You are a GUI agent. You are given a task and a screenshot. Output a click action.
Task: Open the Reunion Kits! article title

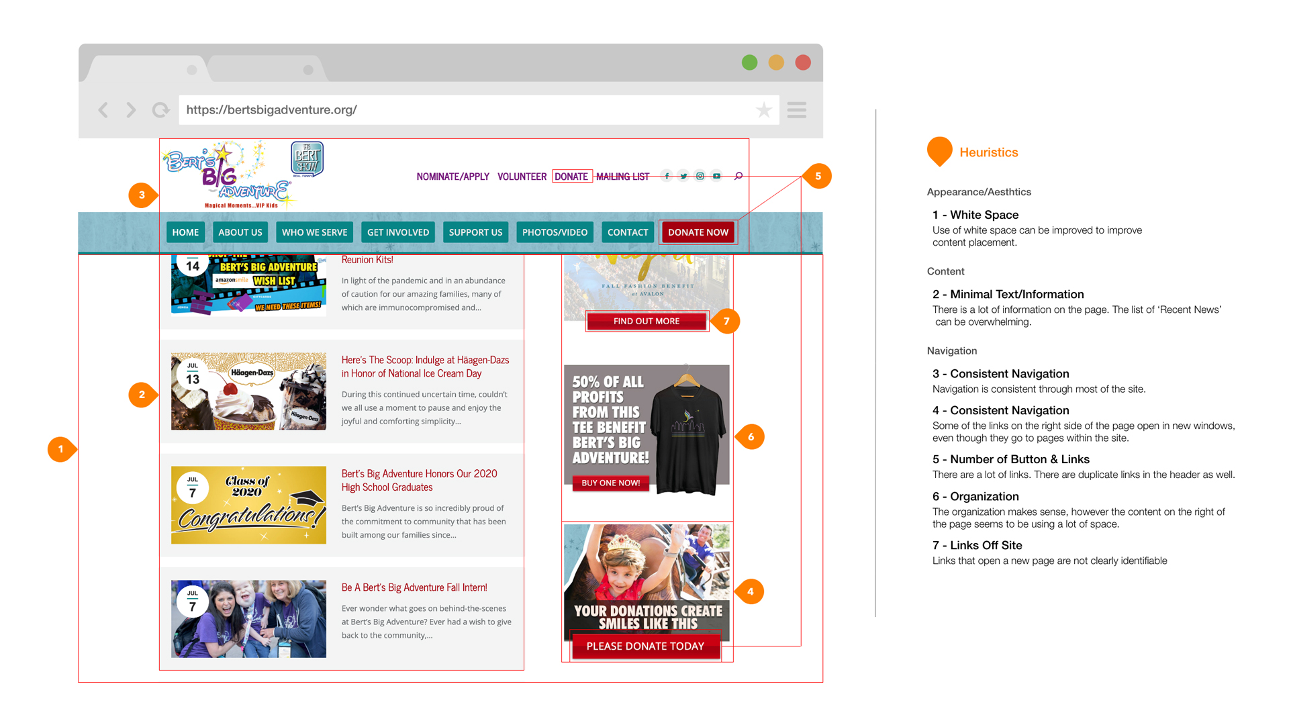[367, 260]
